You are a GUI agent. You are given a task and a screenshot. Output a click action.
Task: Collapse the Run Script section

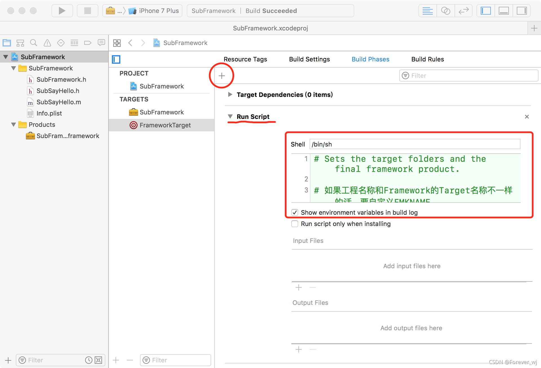tap(230, 117)
